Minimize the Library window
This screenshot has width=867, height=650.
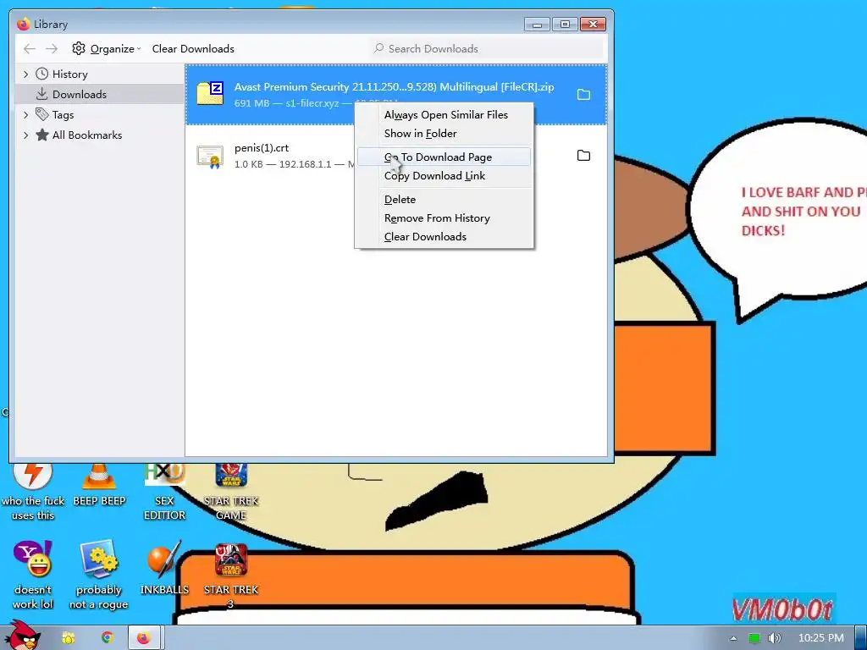pyautogui.click(x=536, y=25)
